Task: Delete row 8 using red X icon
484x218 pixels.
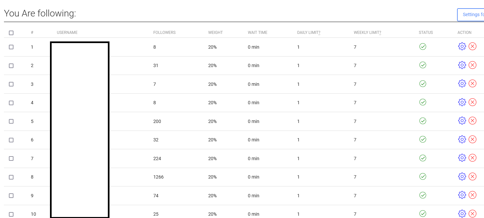Action: (472, 177)
